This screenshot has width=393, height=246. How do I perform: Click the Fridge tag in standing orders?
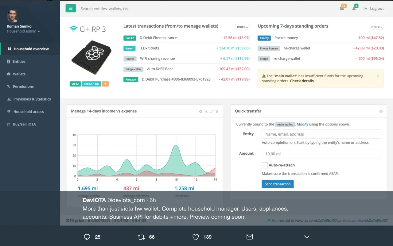pyautogui.click(x=264, y=59)
